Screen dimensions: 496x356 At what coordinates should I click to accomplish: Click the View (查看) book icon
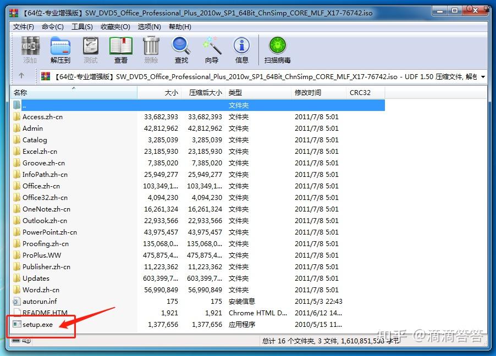[x=121, y=46]
